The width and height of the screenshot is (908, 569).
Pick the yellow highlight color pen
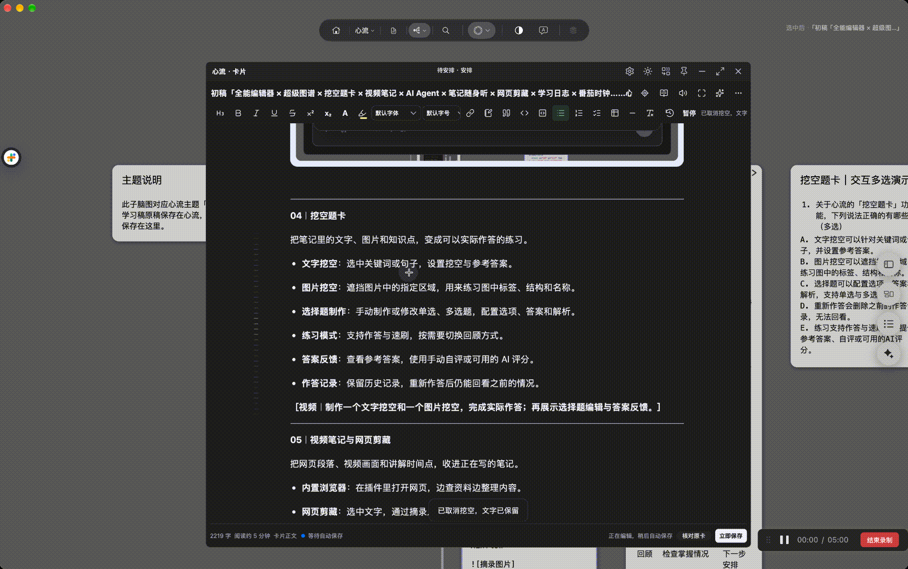363,114
